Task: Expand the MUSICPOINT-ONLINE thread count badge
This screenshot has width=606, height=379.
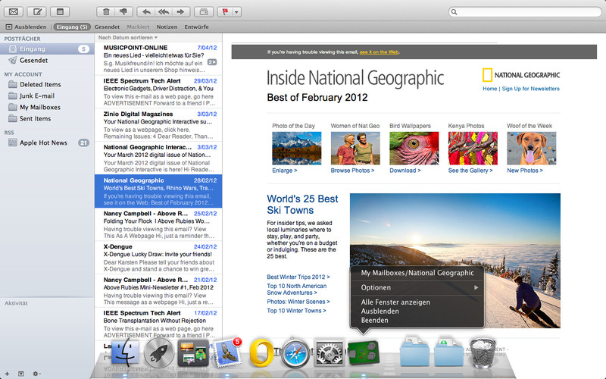Action: 212,62
